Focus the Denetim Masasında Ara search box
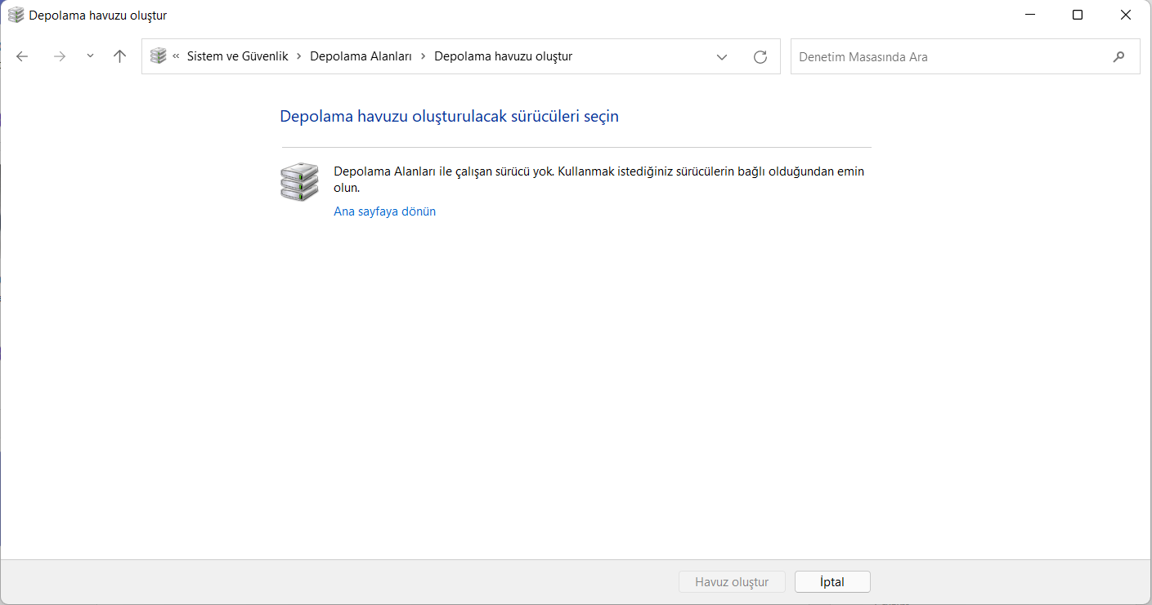The image size is (1152, 605). 965,57
